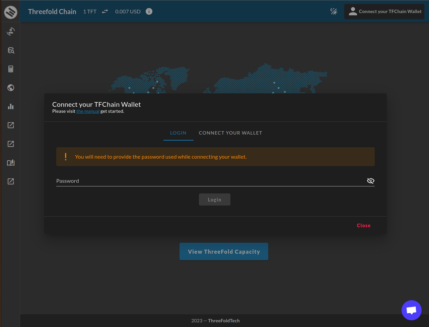This screenshot has width=429, height=327.
Task: Click the View ThreeFold Capacity button
Action: pyautogui.click(x=224, y=251)
